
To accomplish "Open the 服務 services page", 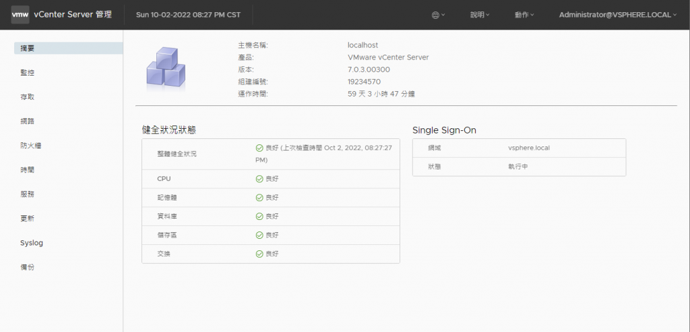I will (x=27, y=194).
